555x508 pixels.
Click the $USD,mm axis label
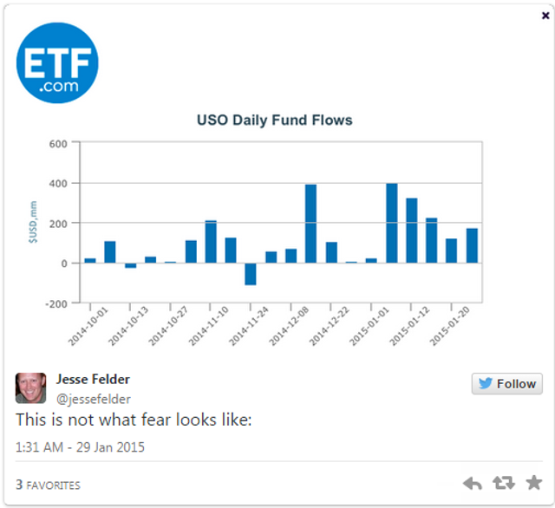pyautogui.click(x=33, y=222)
